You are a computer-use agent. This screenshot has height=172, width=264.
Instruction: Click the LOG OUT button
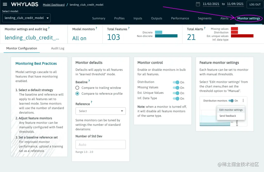tap(255, 4)
